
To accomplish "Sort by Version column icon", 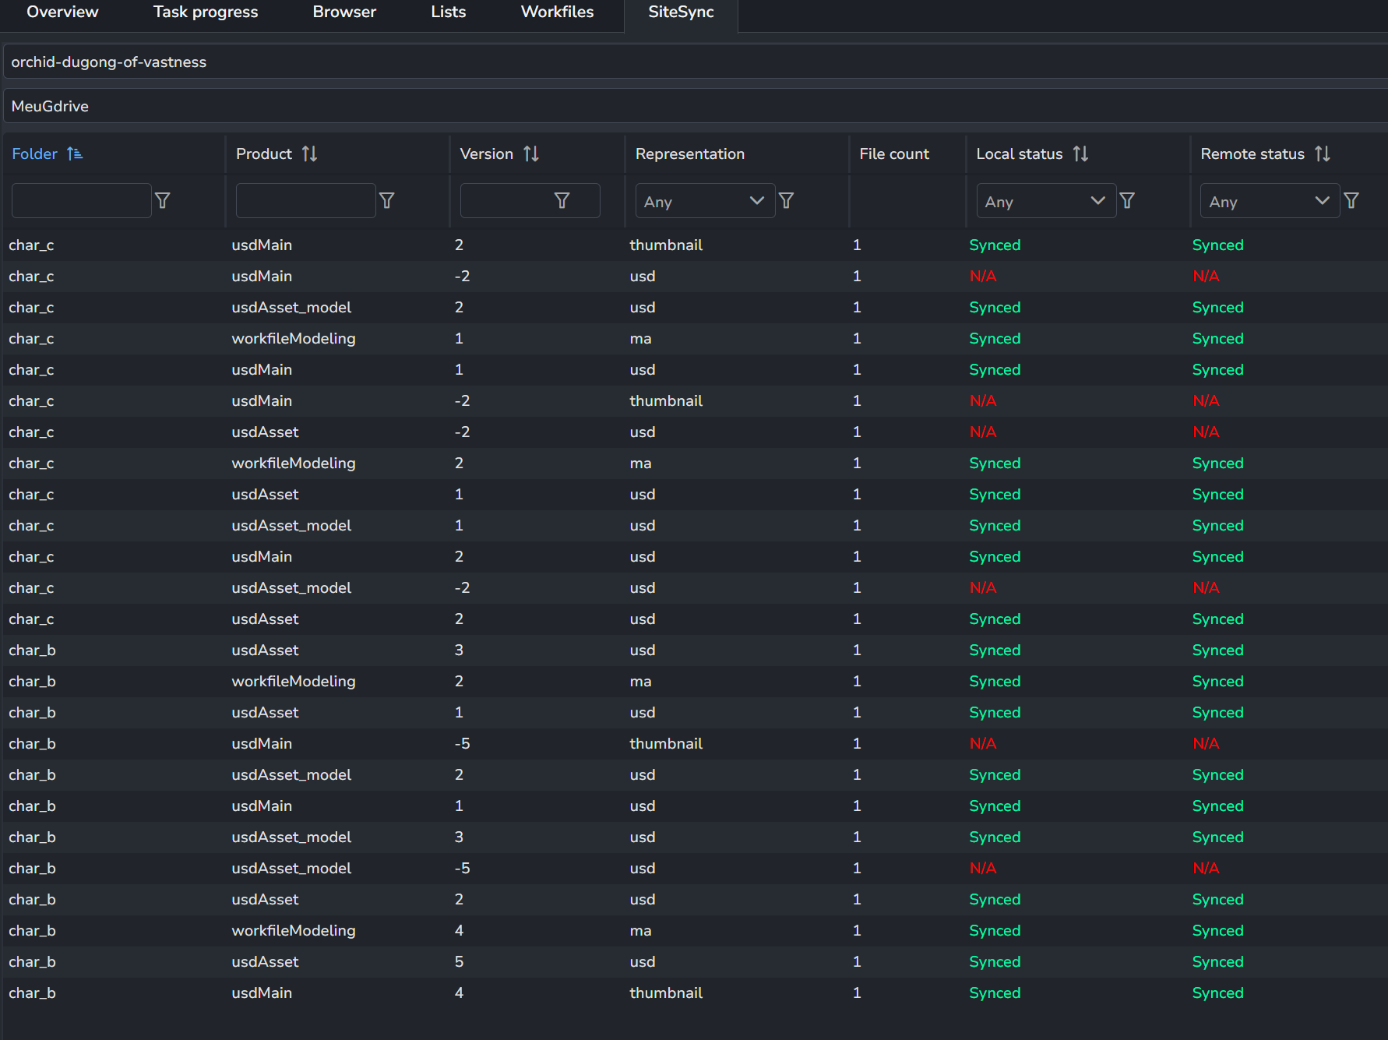I will coord(531,154).
